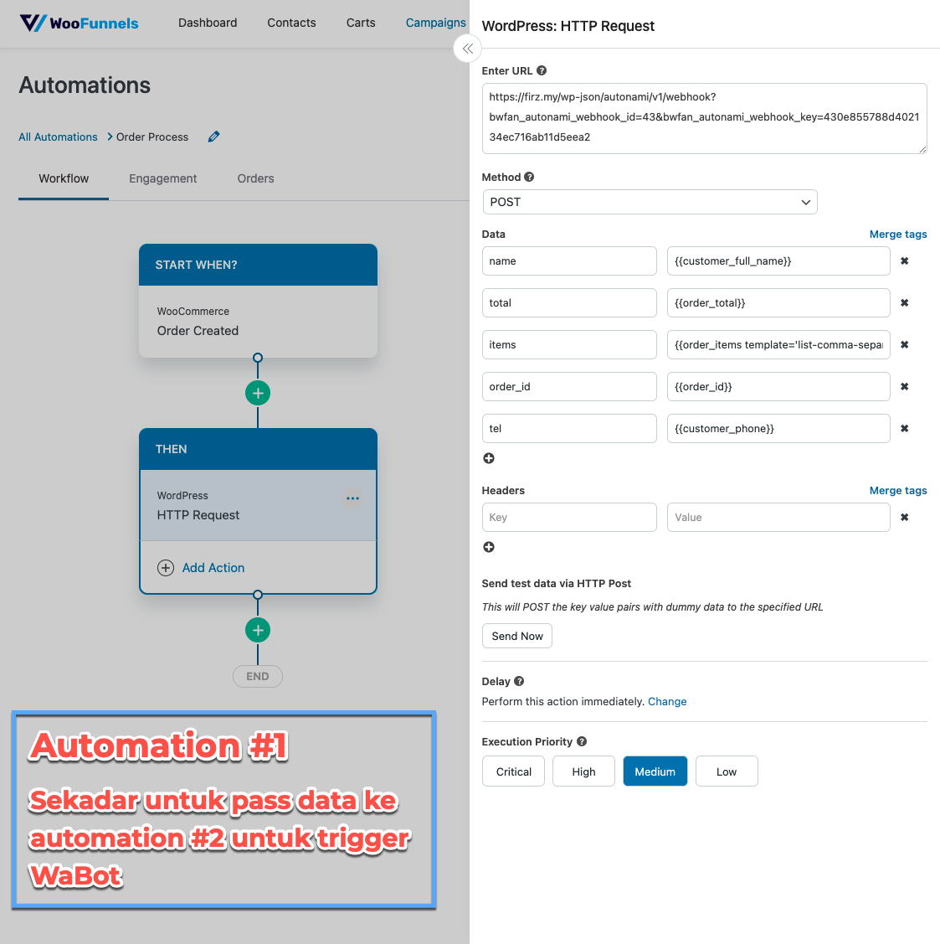Screen dimensions: 940x944
Task: Edit the 'tel' data key field
Action: click(569, 428)
